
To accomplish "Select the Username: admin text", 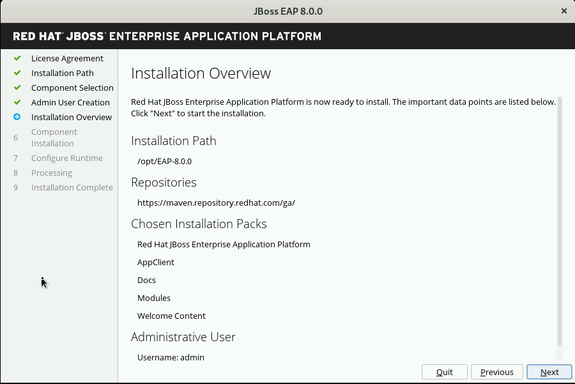I will point(171,357).
